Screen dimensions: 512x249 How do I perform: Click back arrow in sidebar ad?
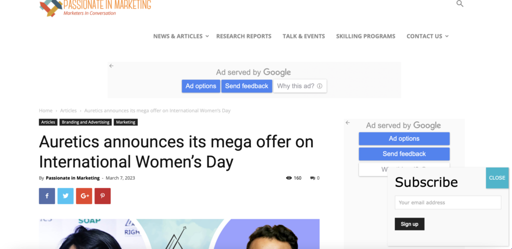click(348, 123)
